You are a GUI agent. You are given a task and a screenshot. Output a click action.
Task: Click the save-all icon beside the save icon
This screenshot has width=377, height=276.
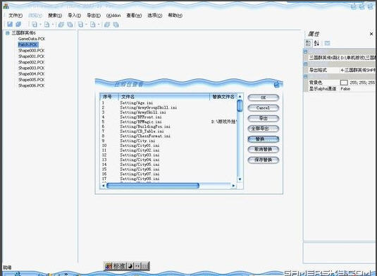coord(18,24)
